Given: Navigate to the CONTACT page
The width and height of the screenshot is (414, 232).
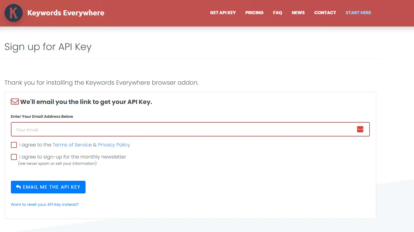Looking at the screenshot, I should [325, 13].
